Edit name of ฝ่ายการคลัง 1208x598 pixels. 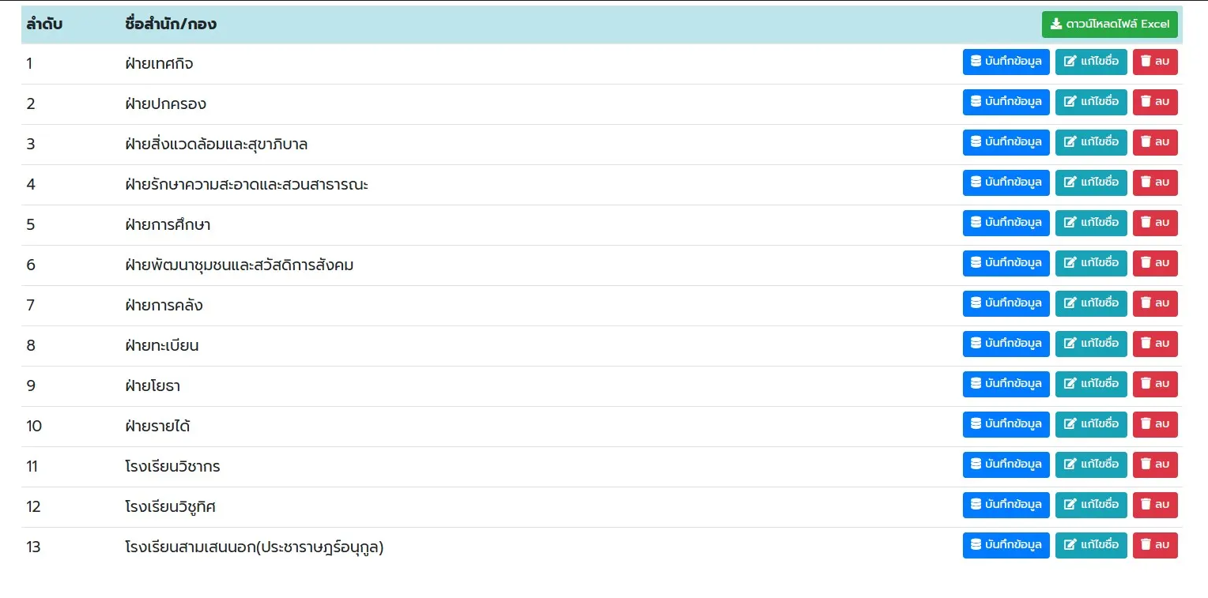point(1091,303)
